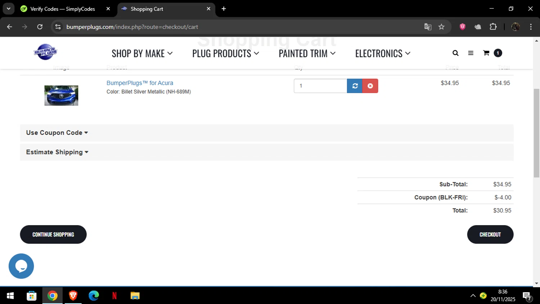Click the Chrome taskbar icon

click(x=53, y=296)
